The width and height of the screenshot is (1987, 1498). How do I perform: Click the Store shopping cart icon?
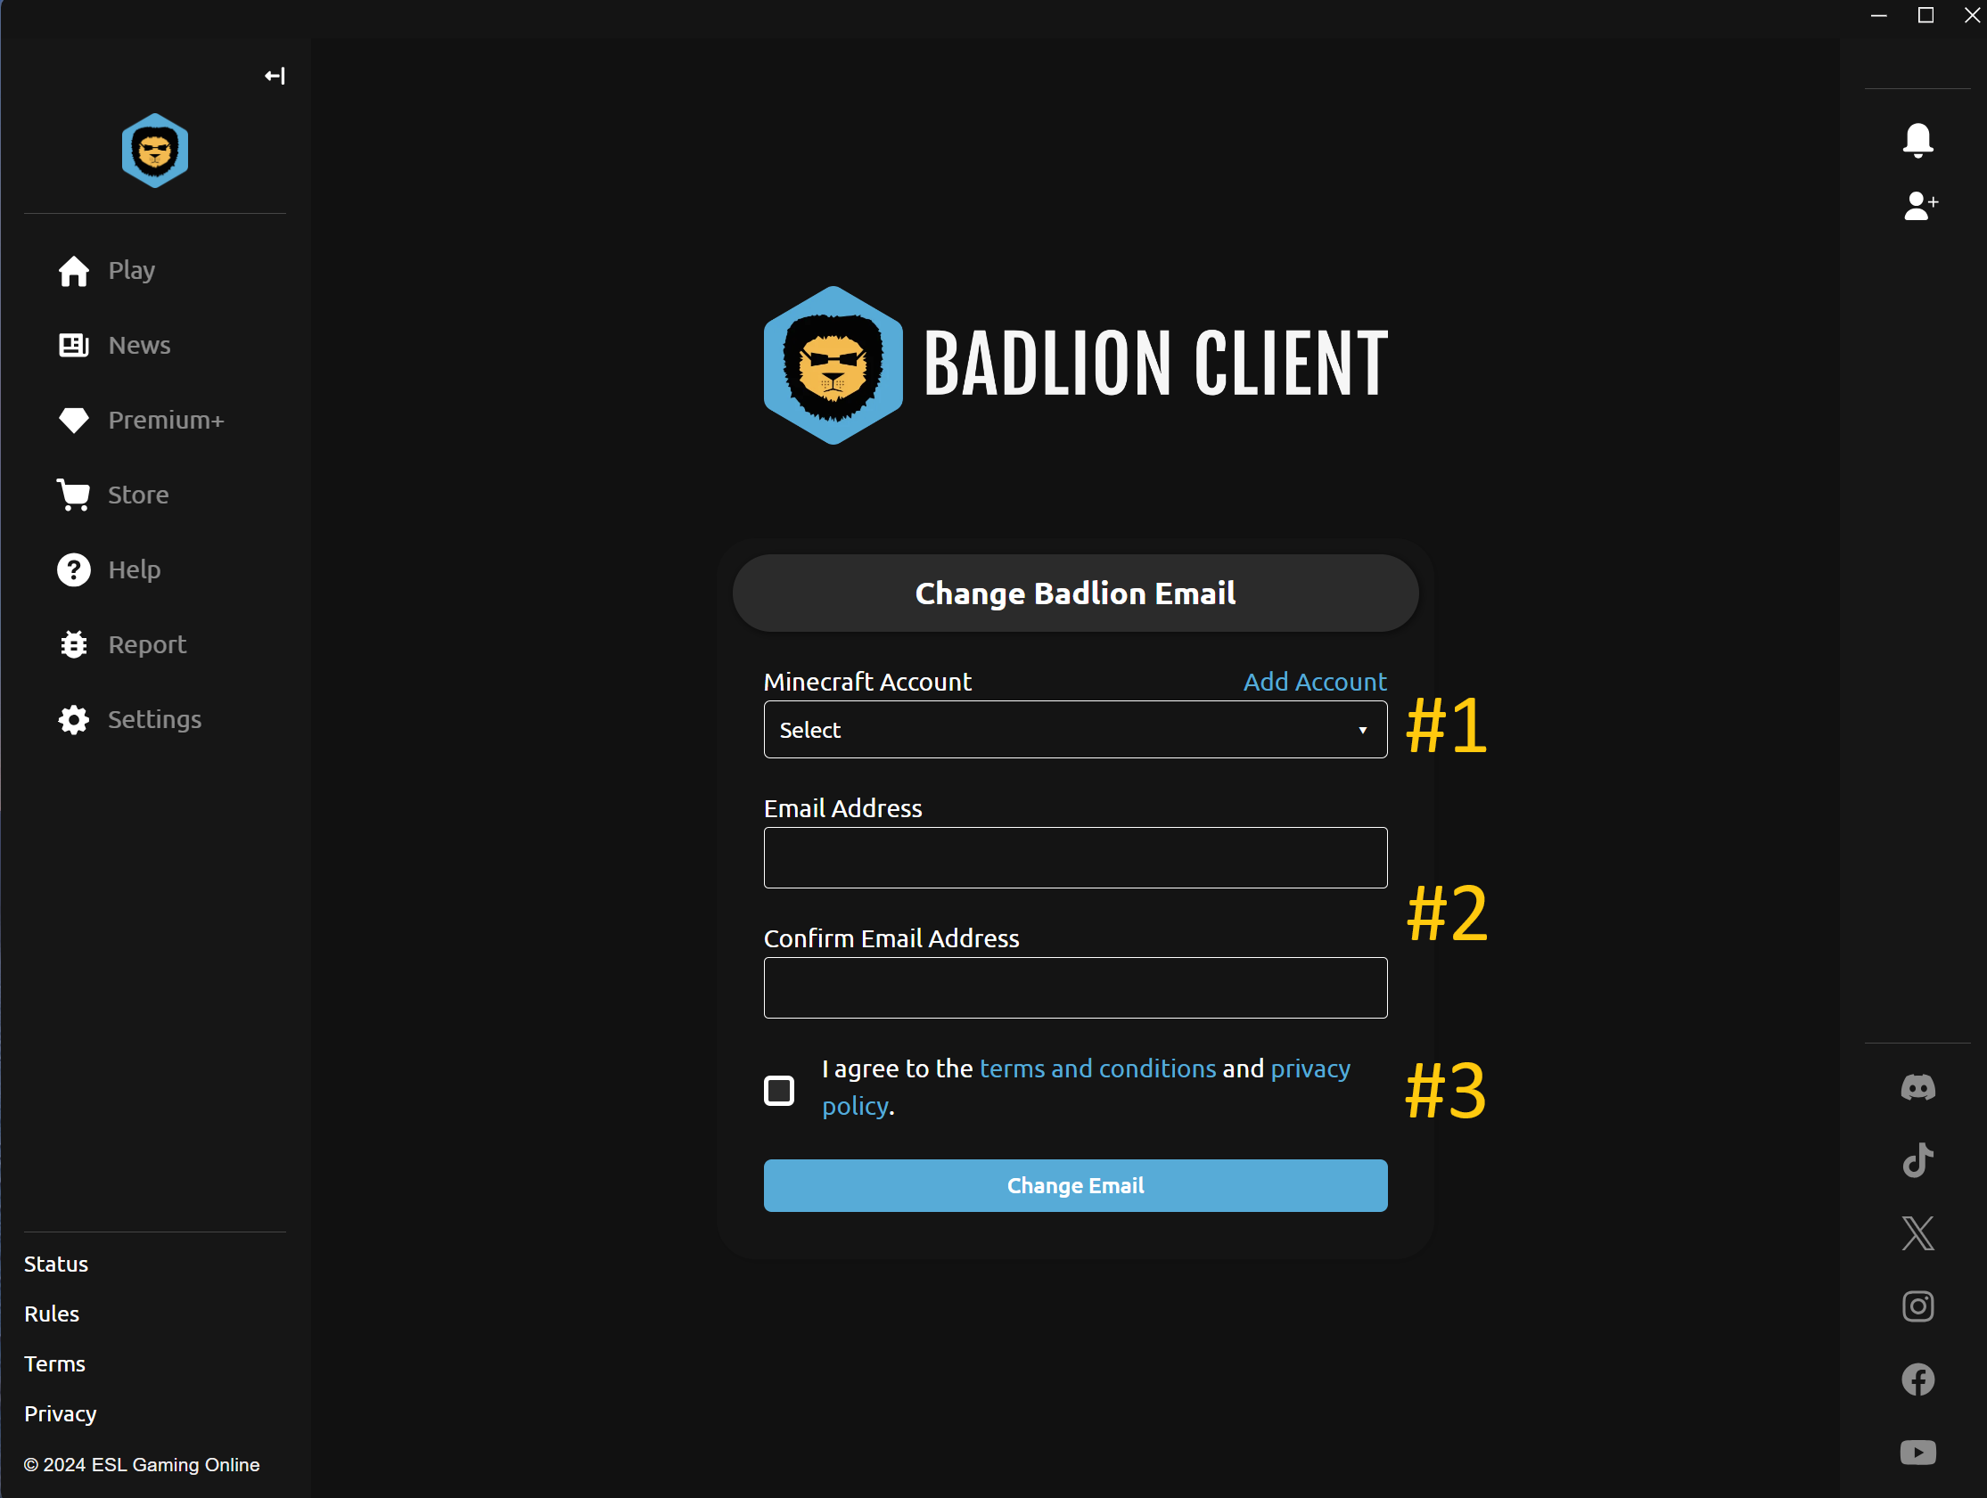click(74, 495)
